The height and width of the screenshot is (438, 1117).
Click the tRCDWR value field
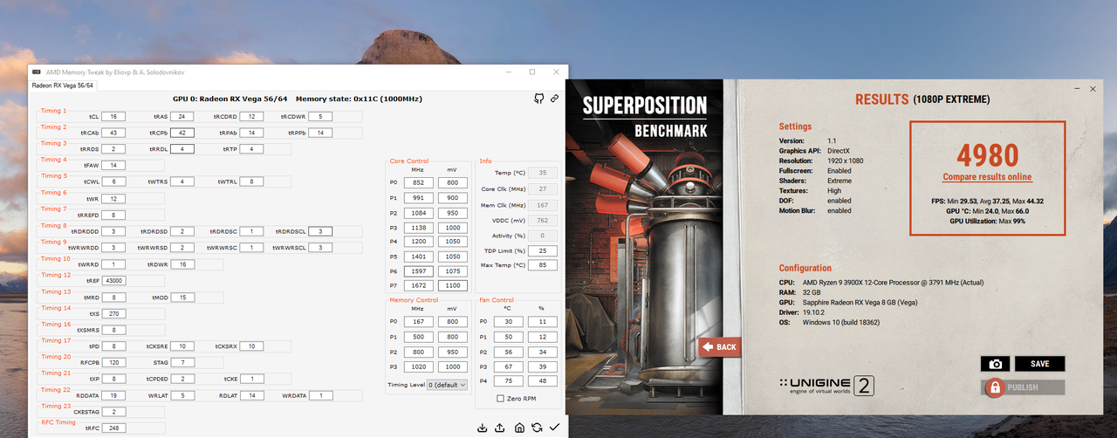tap(320, 116)
